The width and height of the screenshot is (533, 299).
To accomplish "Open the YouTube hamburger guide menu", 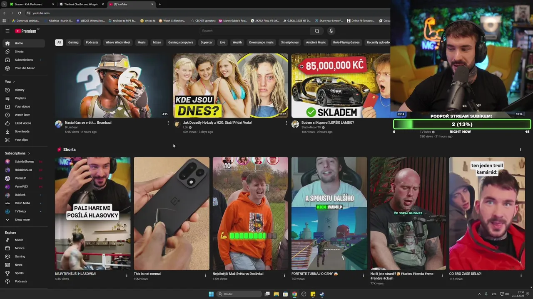I will 7,31.
